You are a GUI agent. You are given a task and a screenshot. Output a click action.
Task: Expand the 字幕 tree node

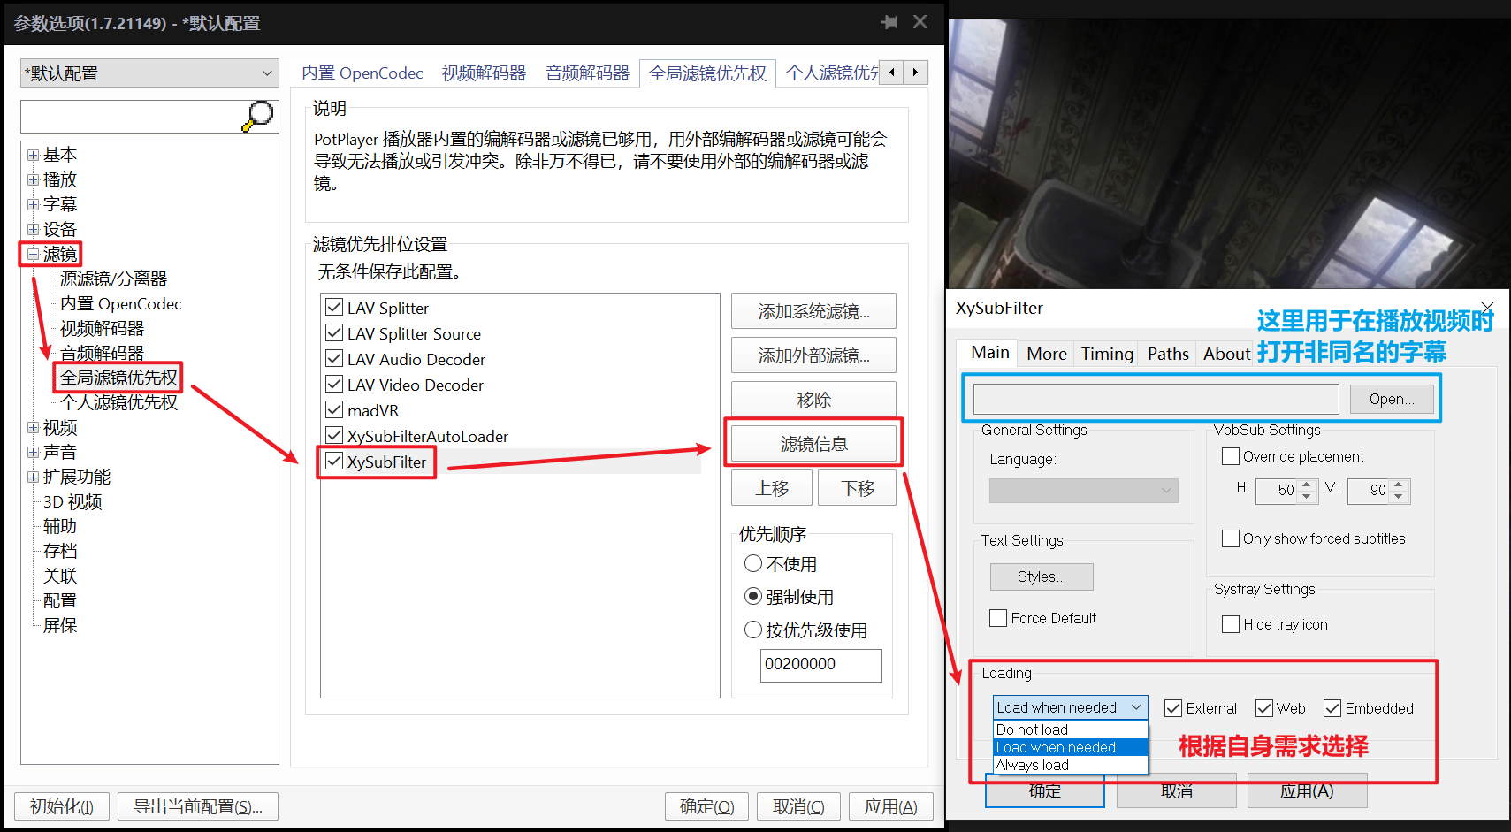[x=33, y=205]
